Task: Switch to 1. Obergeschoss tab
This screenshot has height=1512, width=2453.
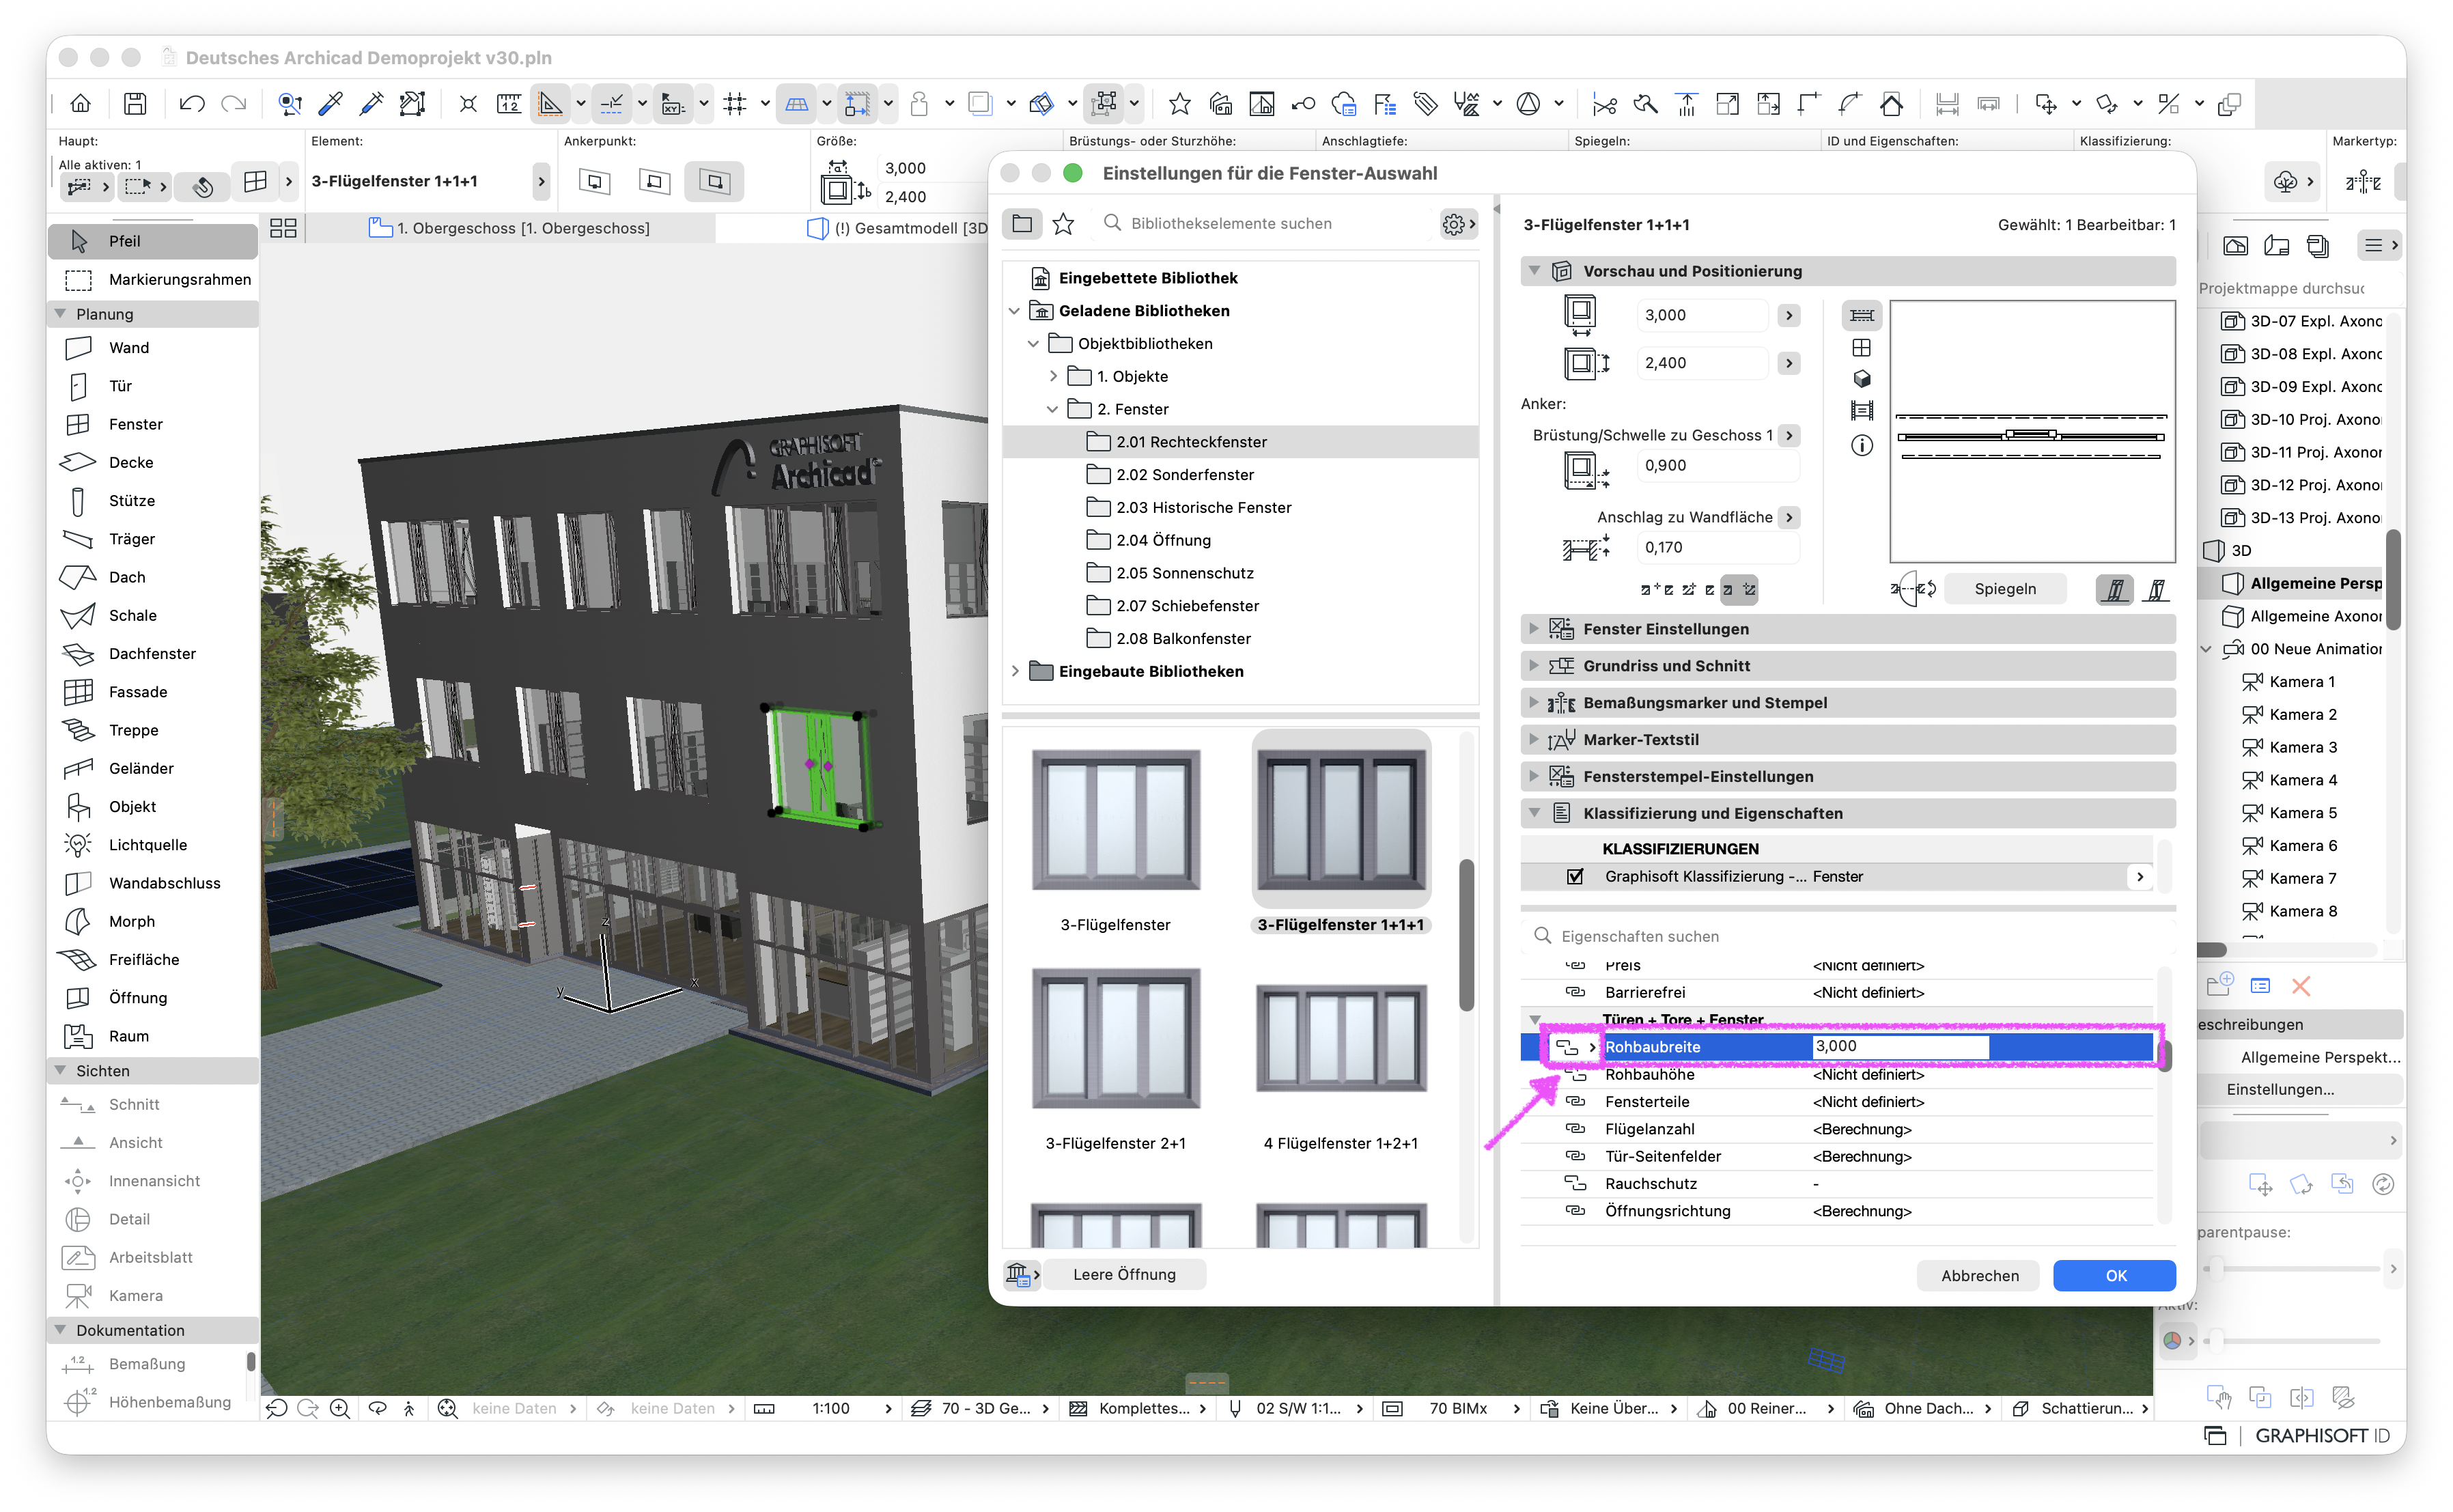Action: [510, 228]
